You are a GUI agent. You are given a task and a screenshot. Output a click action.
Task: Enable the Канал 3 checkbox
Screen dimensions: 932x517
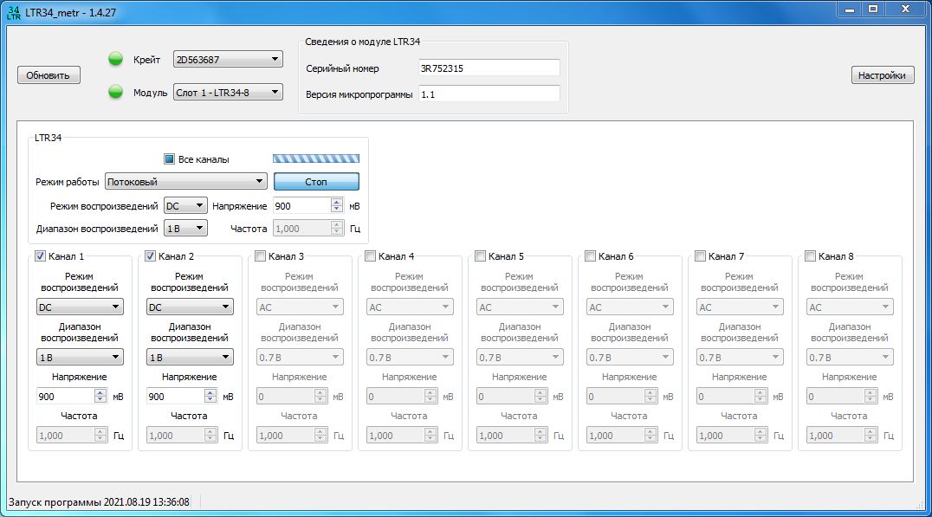[x=260, y=256]
